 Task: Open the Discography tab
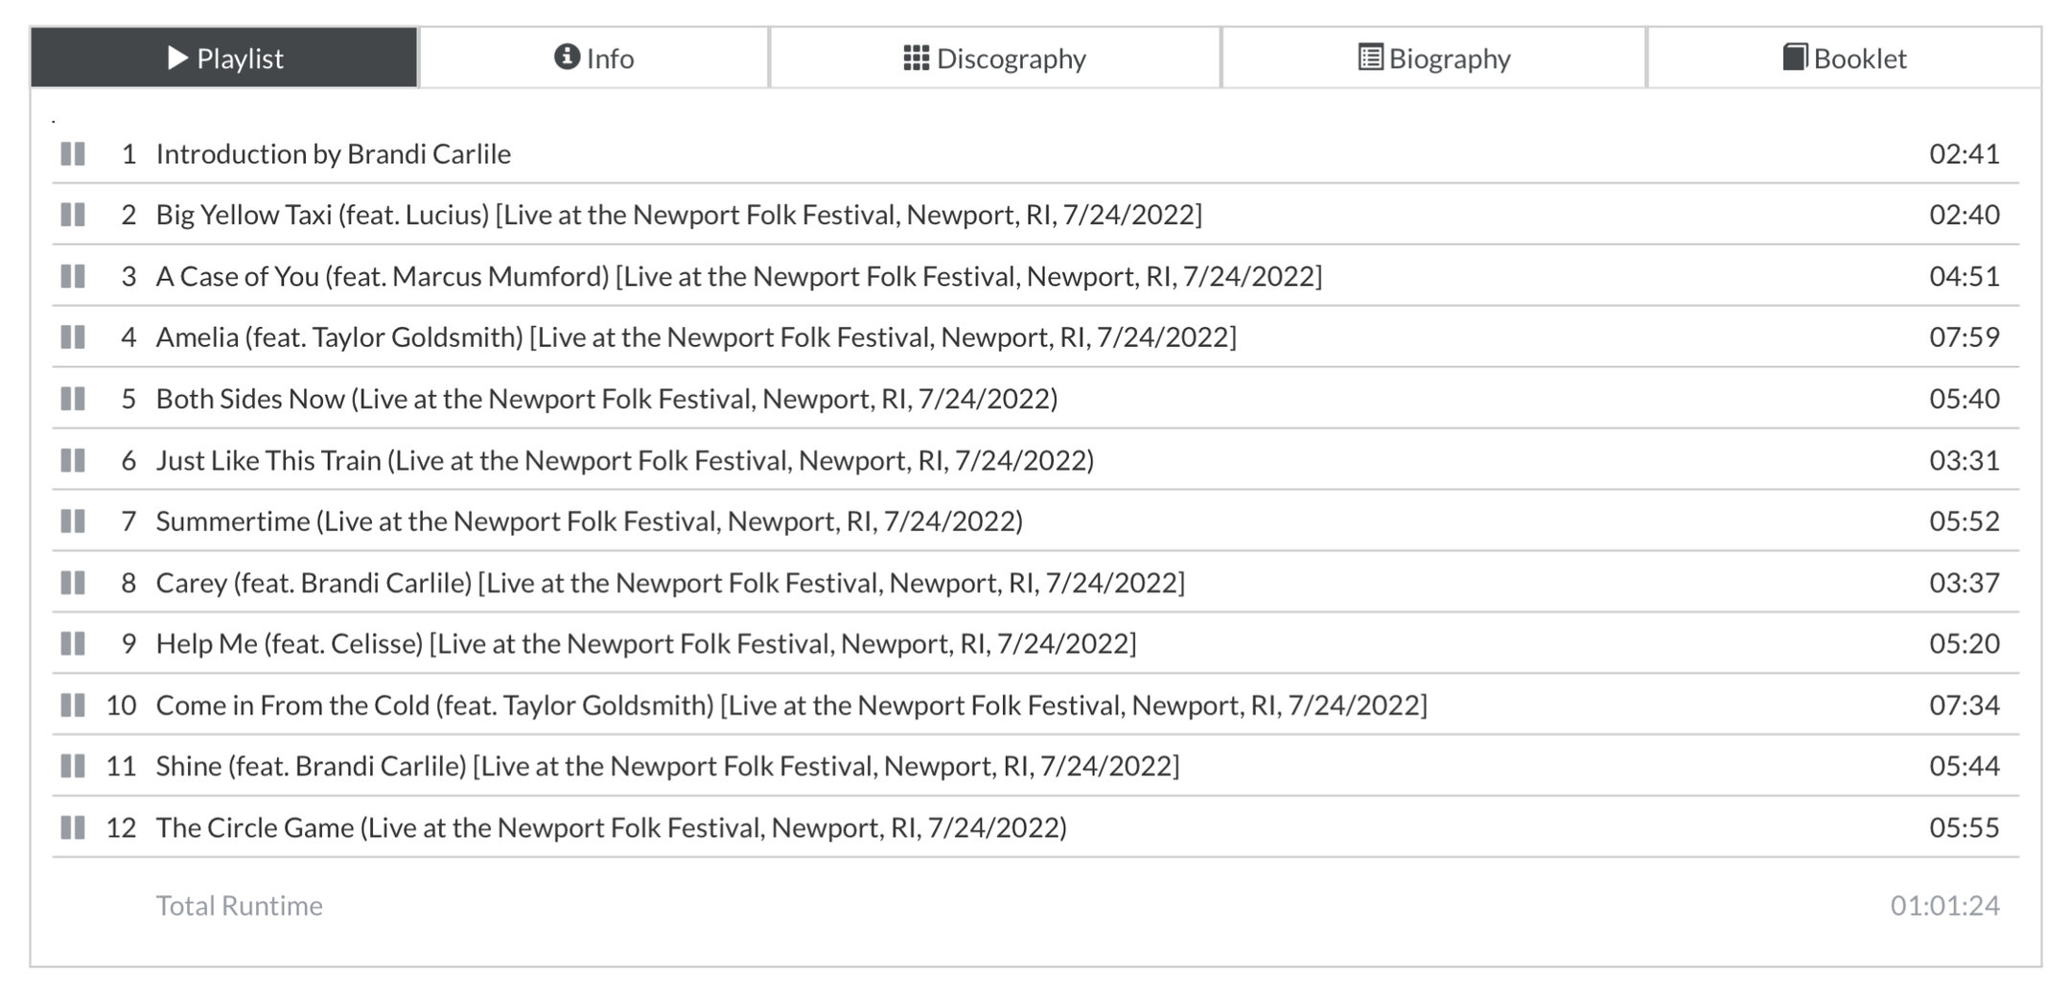click(x=994, y=58)
